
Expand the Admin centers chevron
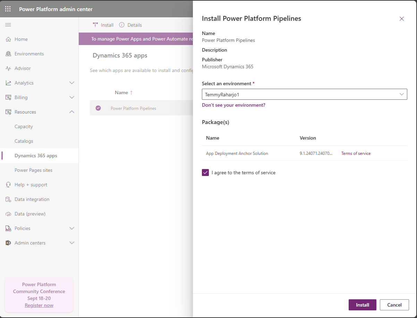72,243
